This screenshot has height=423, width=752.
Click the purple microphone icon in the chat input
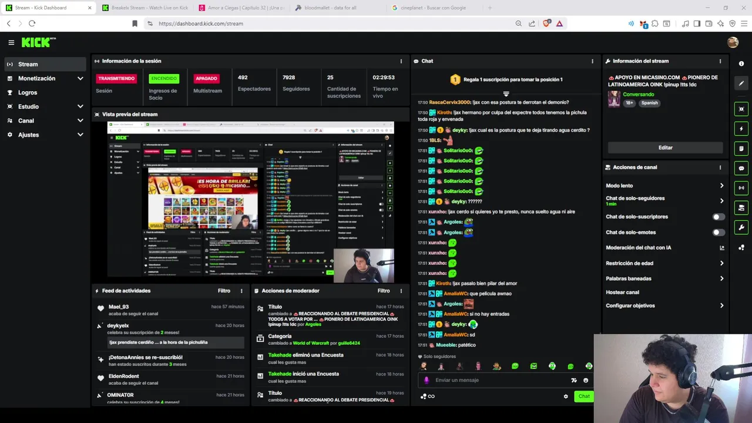tap(427, 380)
